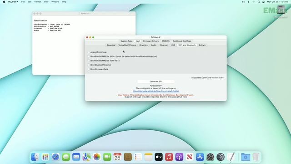Open the Edit menu

pos(29,2)
